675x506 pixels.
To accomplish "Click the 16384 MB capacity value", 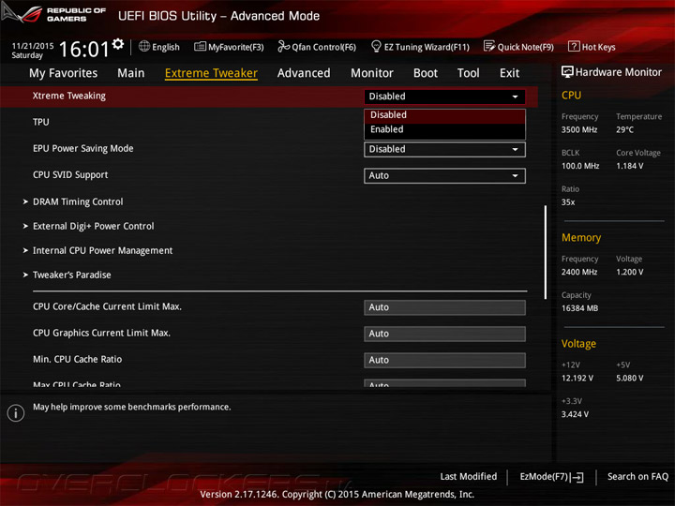I will pyautogui.click(x=579, y=308).
